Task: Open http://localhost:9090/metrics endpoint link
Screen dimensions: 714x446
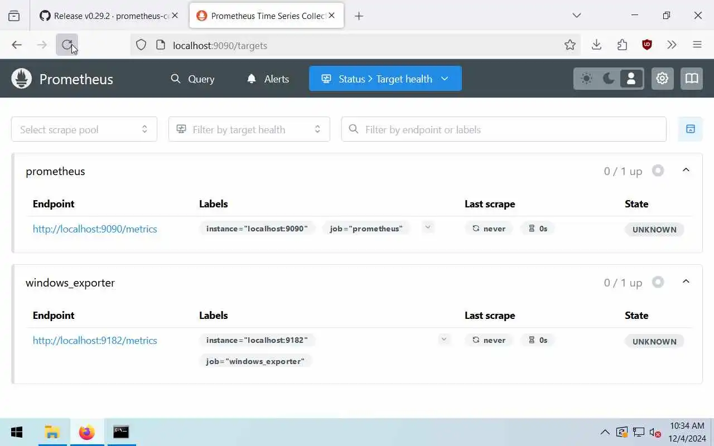Action: click(x=95, y=229)
